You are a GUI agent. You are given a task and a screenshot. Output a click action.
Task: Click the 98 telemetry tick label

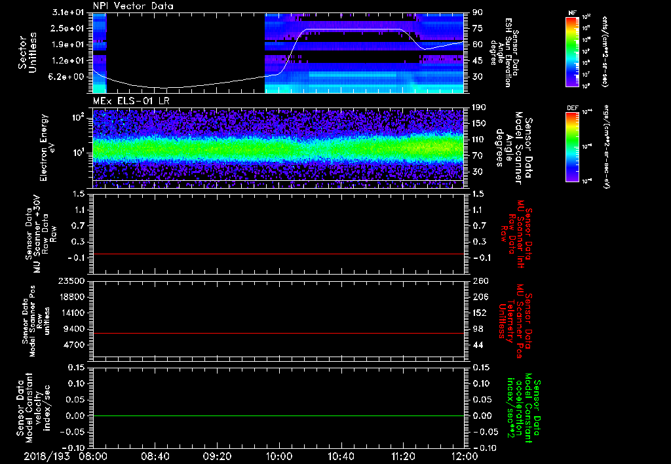478,329
